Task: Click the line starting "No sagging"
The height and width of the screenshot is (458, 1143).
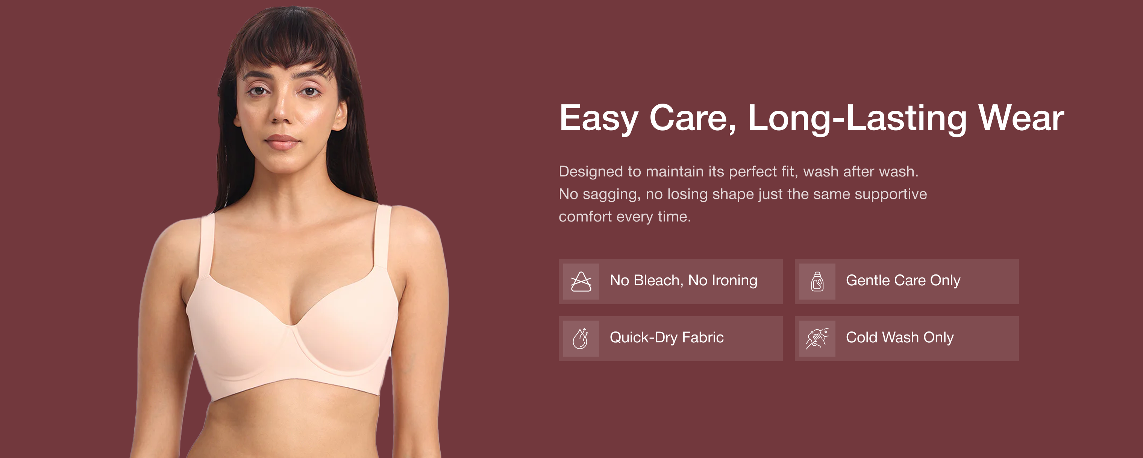Action: (x=743, y=194)
